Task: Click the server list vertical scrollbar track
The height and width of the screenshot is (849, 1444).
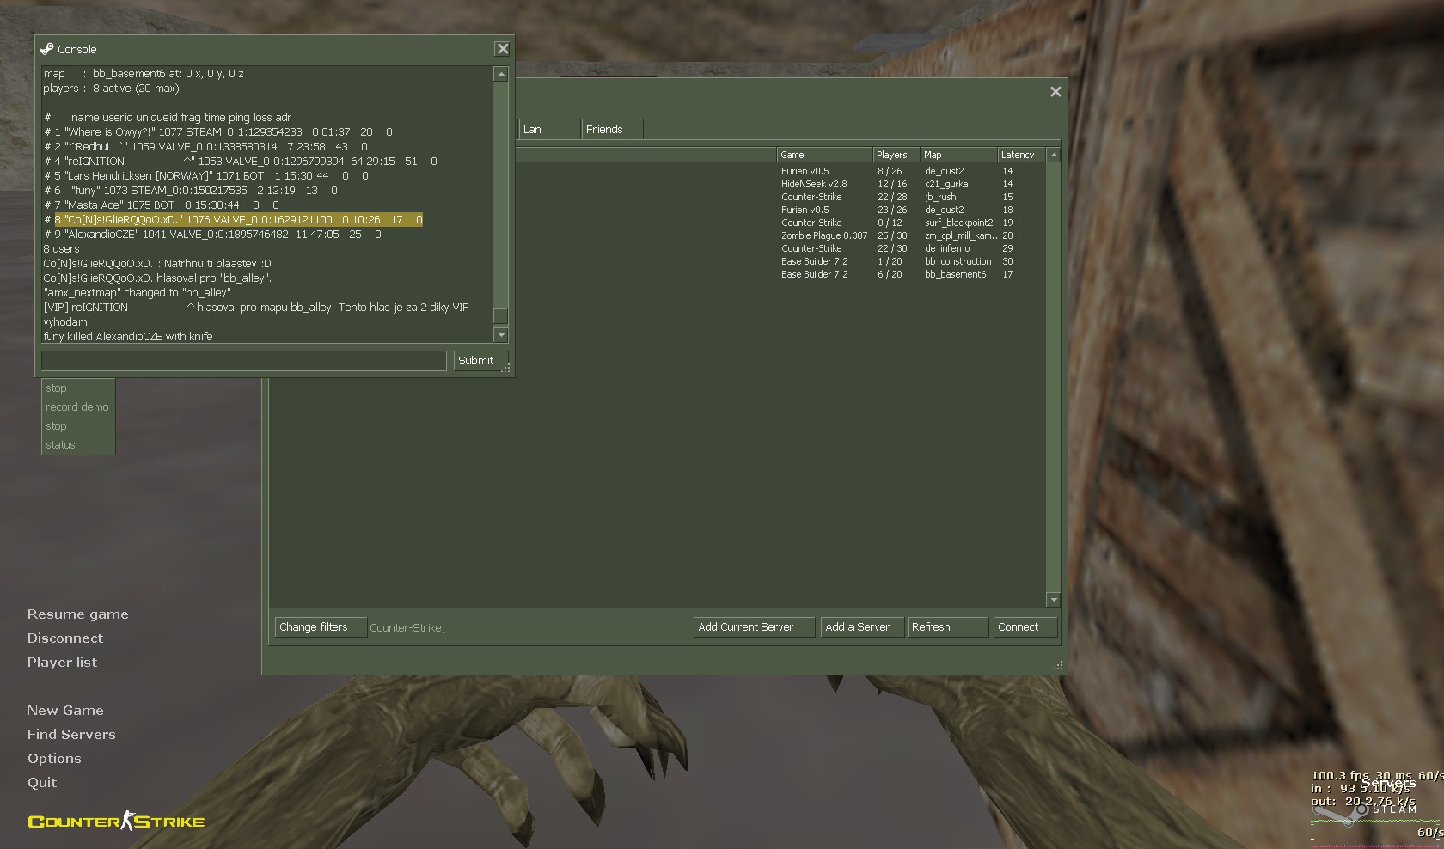Action: pyautogui.click(x=1054, y=378)
